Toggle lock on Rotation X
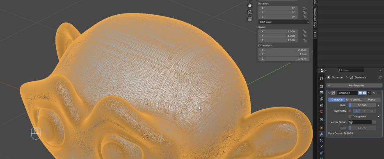 click(x=304, y=8)
